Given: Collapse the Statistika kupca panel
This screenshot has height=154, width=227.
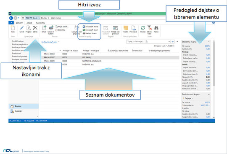Looking at the screenshot, I should (x=209, y=42).
